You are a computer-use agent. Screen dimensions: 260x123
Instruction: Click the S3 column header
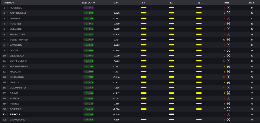coord(199,3)
